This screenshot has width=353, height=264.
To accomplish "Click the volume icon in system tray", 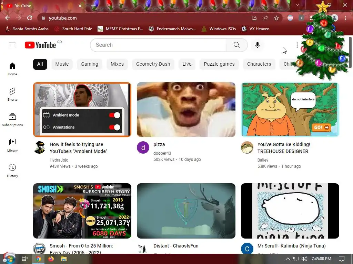I will coord(304,259).
